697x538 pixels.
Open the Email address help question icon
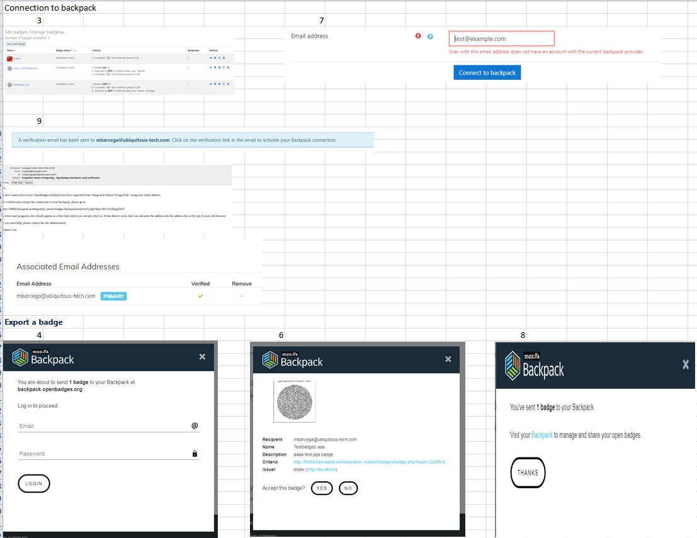pos(430,36)
